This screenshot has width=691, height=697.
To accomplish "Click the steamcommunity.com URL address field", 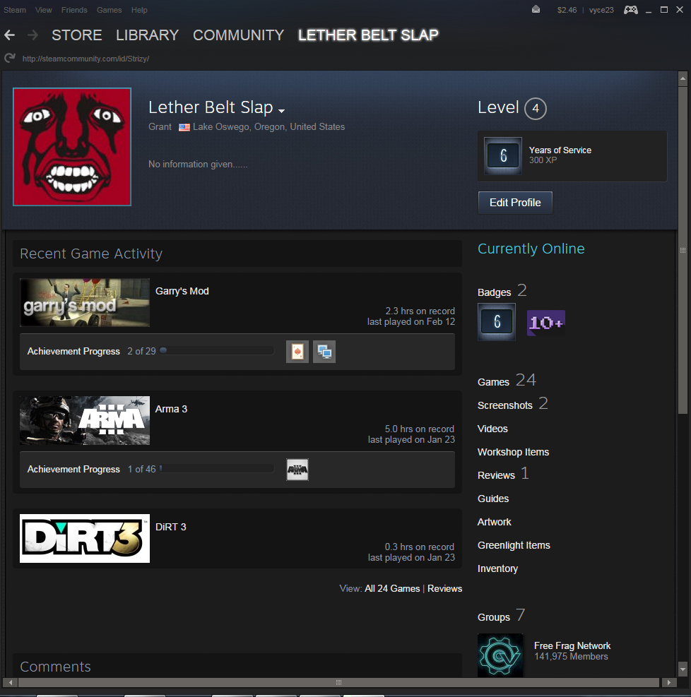I will coord(85,59).
